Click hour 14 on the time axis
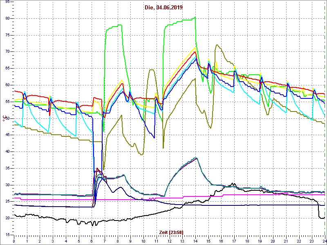The image size is (327, 245). coord(195,241)
